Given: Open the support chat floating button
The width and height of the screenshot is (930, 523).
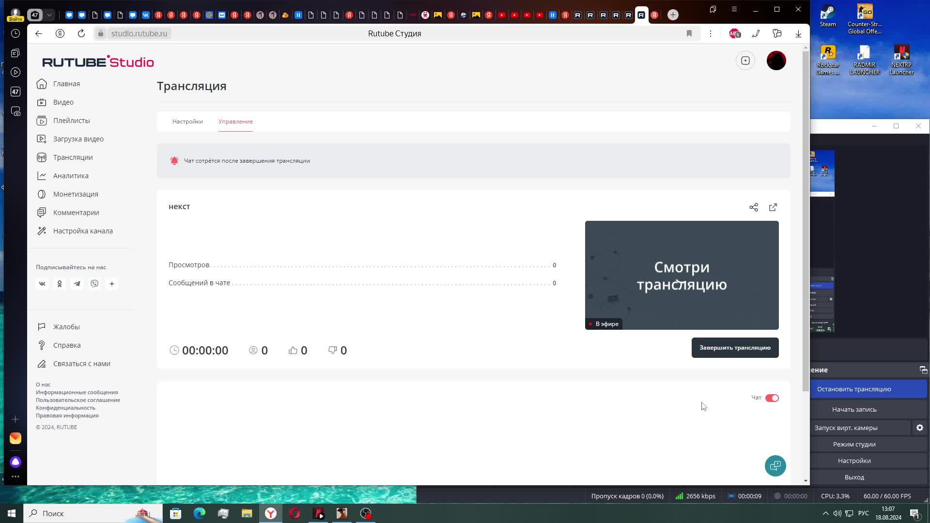Looking at the screenshot, I should coord(775,466).
